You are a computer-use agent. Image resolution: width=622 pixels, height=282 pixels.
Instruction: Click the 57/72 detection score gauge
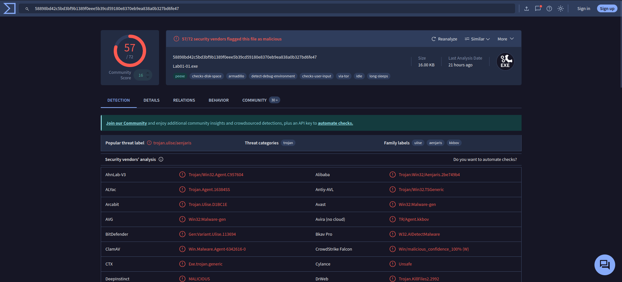pyautogui.click(x=130, y=51)
